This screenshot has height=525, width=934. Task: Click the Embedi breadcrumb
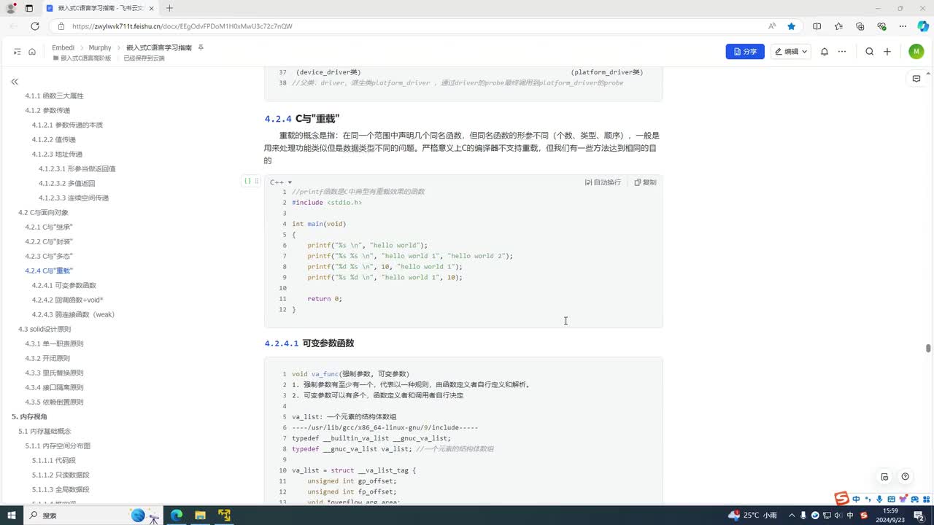coord(63,47)
